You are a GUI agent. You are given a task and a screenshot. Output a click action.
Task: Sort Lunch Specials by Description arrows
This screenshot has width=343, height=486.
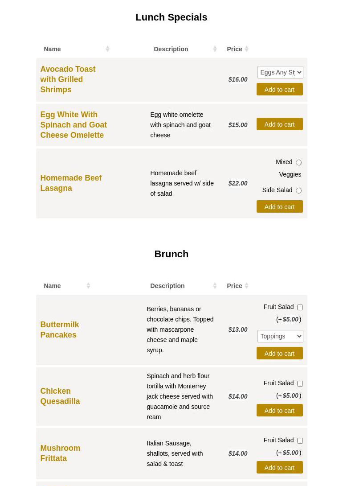[215, 49]
